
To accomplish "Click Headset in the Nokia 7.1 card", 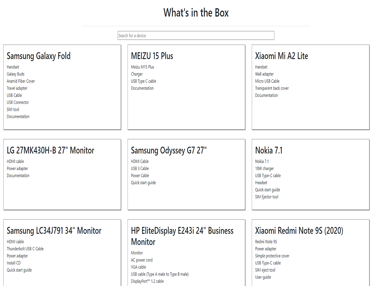I will [261, 183].
